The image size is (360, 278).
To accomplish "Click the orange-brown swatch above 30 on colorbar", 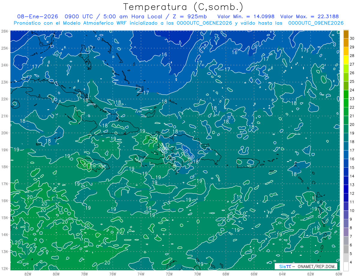I will pos(346,34).
